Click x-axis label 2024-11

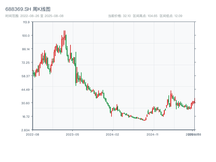click(153, 134)
